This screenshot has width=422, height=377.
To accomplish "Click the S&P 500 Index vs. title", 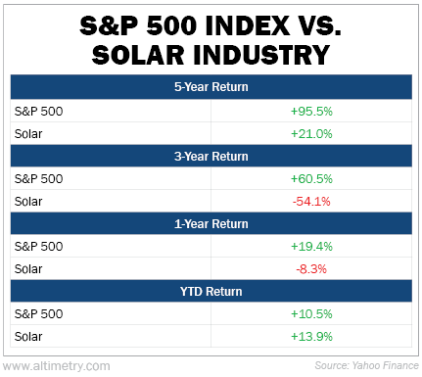I will pyautogui.click(x=211, y=25).
